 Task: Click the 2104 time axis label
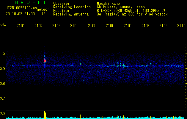tap(74, 26)
